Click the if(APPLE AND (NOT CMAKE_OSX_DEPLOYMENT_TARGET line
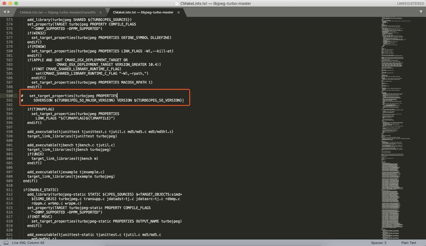 click(x=77, y=60)
